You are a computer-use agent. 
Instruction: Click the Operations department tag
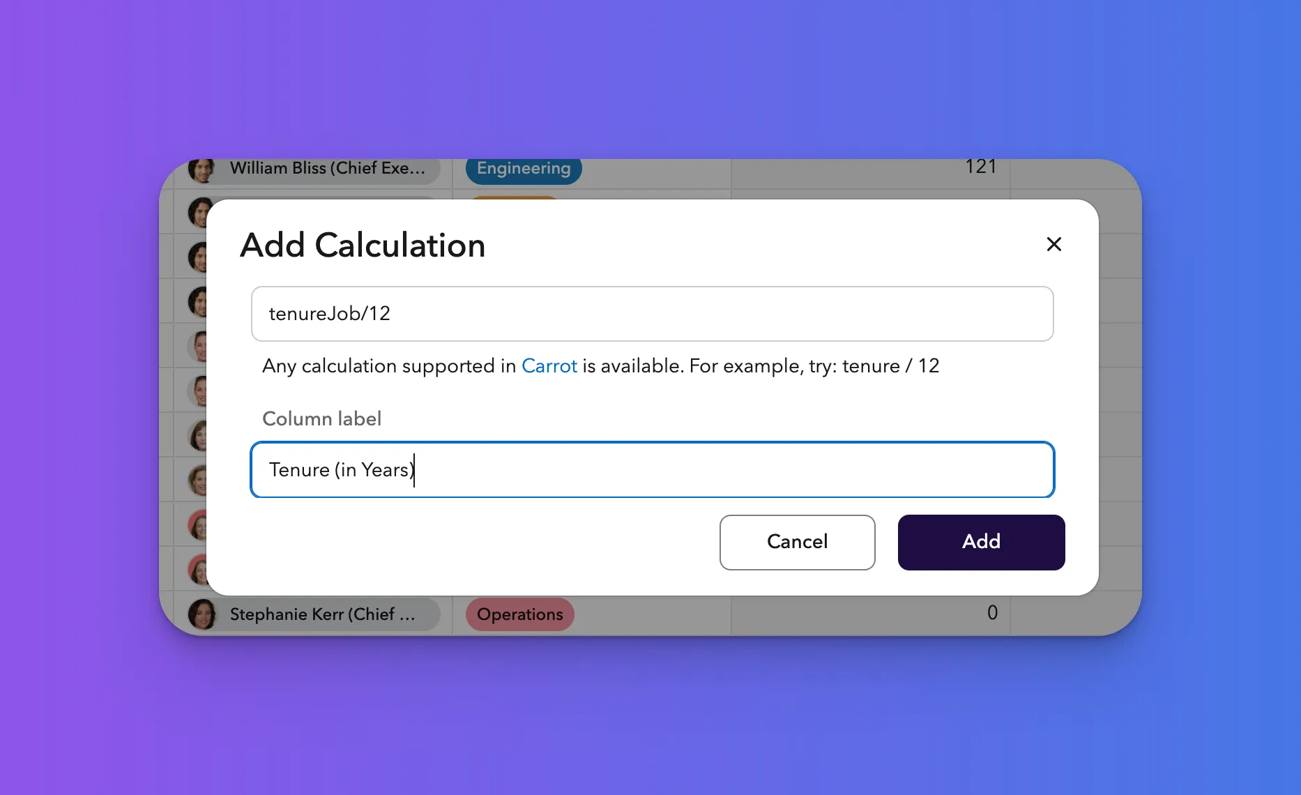[x=519, y=614]
